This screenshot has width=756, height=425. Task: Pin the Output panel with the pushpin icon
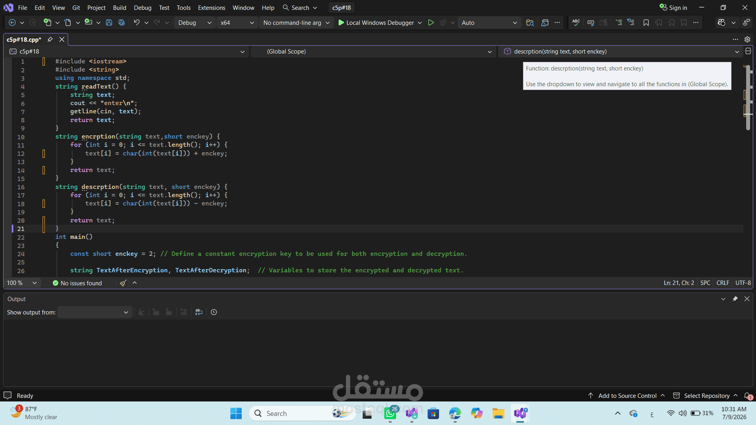click(x=735, y=299)
